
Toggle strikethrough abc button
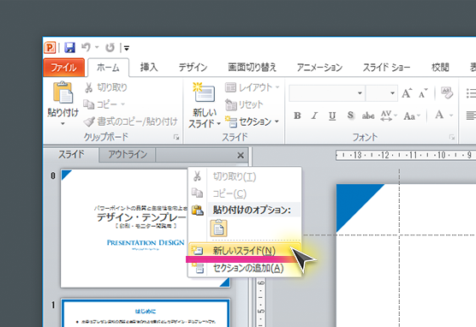tap(368, 116)
